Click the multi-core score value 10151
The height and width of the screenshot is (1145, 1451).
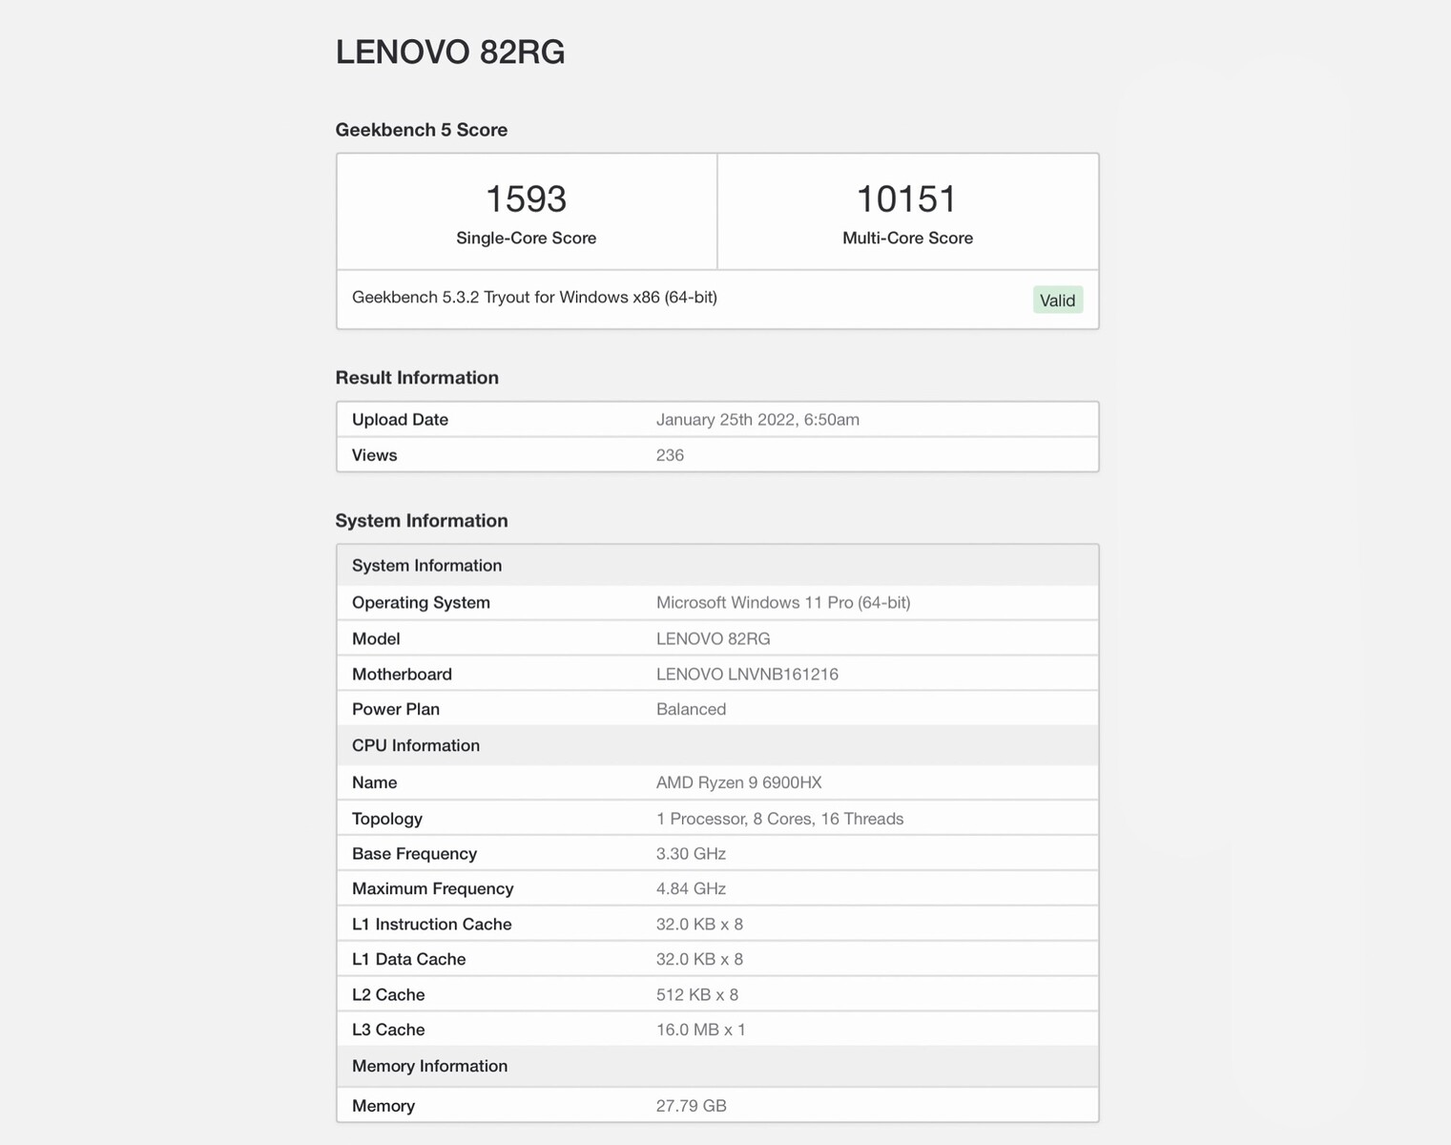point(907,198)
